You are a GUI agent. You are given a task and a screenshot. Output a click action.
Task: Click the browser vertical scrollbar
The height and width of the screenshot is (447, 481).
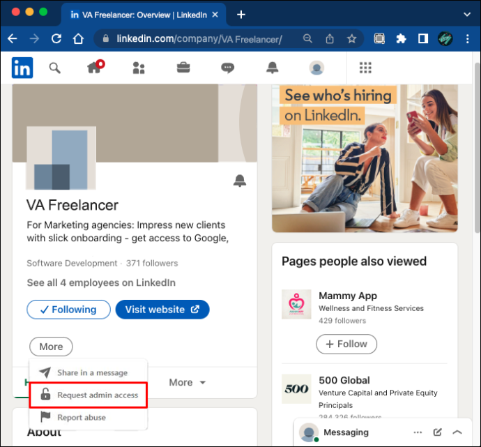pos(477,148)
